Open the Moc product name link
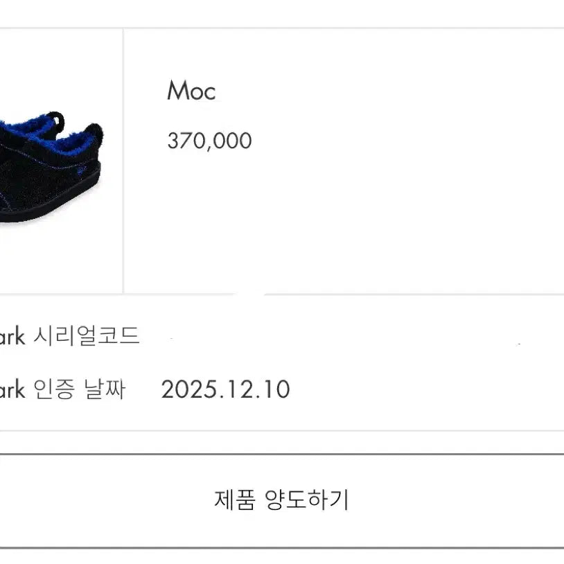564x564 pixels. coord(191,91)
